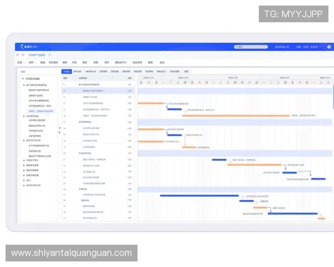Select the first highlighted blue view tab
This screenshot has height=267, width=334.
coord(66,71)
